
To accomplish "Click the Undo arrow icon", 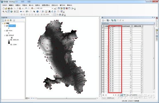I will [x=26, y=8].
